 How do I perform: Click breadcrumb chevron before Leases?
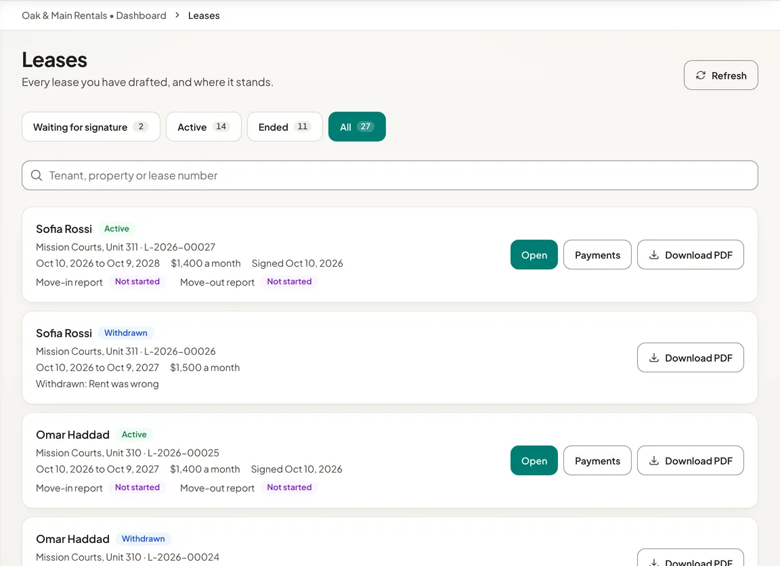coord(177,15)
